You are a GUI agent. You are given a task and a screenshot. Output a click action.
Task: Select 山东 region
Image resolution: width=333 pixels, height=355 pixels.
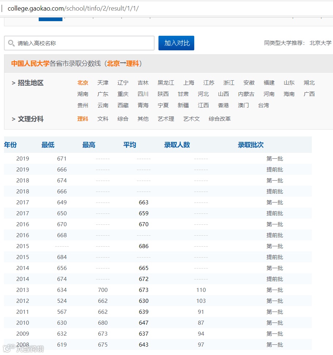289,82
